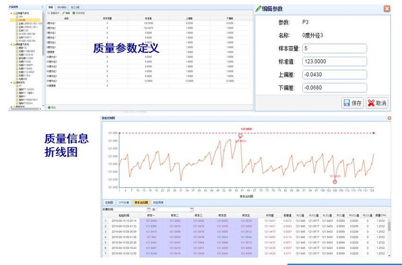Close the 查看控制图 chart window
The image size is (402, 265).
point(389,118)
